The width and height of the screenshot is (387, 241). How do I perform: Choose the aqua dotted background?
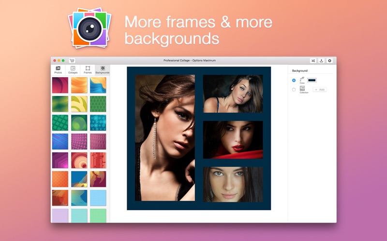[79, 215]
